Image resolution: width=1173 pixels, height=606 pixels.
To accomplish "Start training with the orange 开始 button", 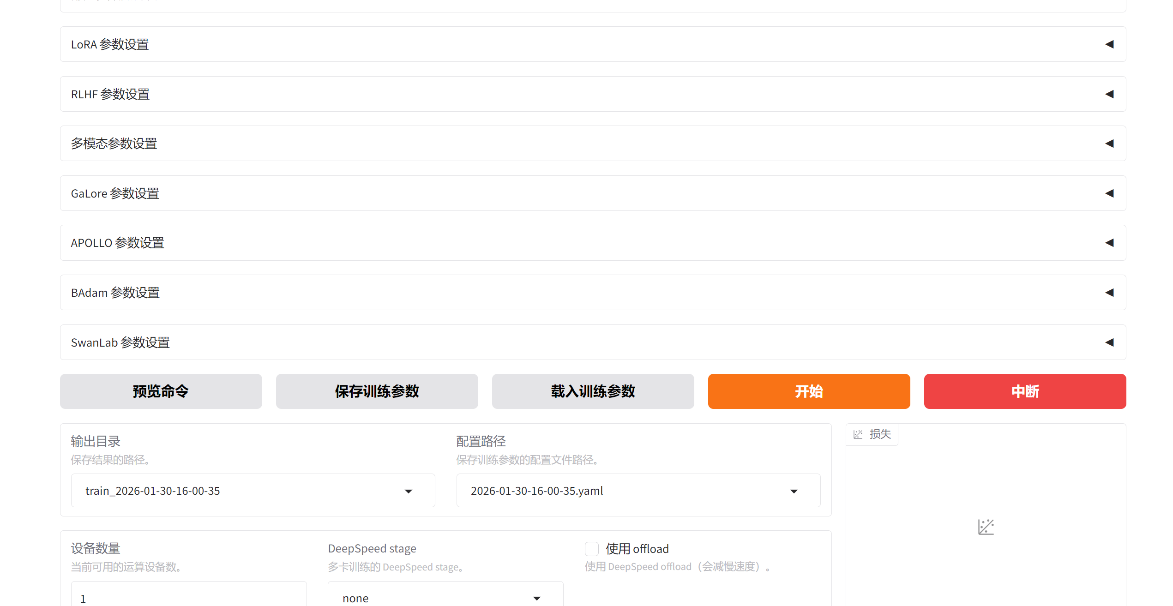I will [x=809, y=391].
